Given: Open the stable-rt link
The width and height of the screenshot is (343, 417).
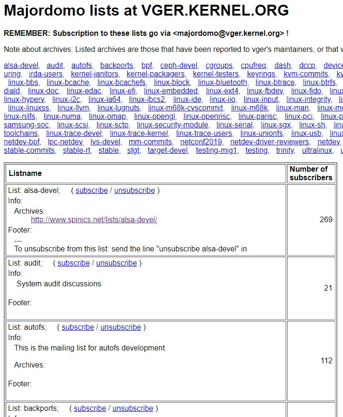Looking at the screenshot, I should pyautogui.click(x=76, y=150).
